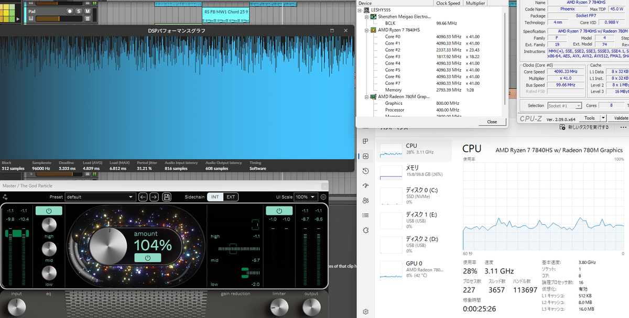Close the DSP performance graph window

pos(345,30)
